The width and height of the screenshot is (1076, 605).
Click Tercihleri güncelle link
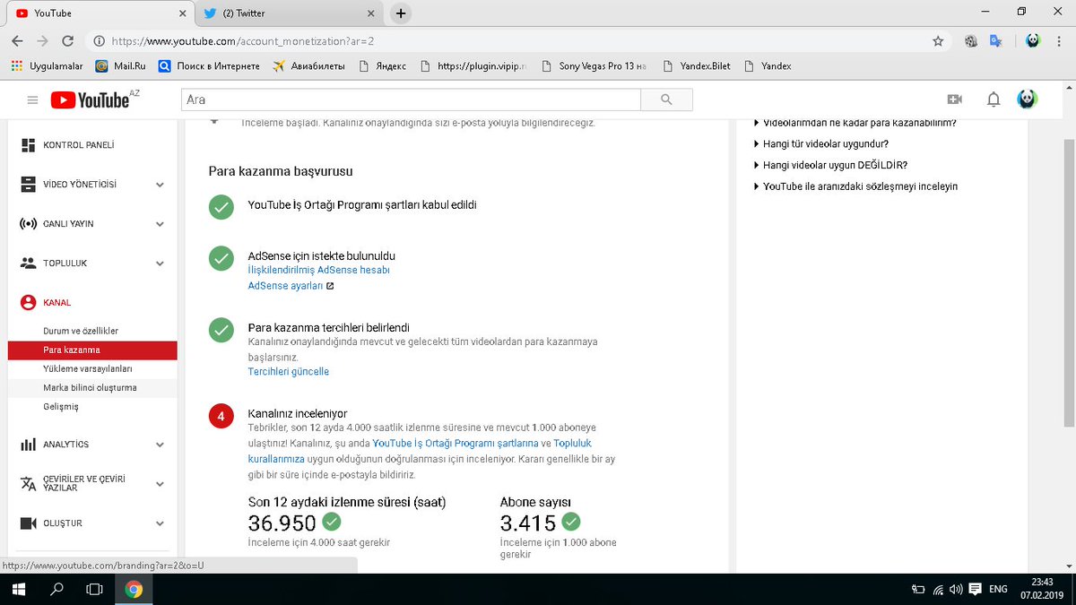(288, 371)
